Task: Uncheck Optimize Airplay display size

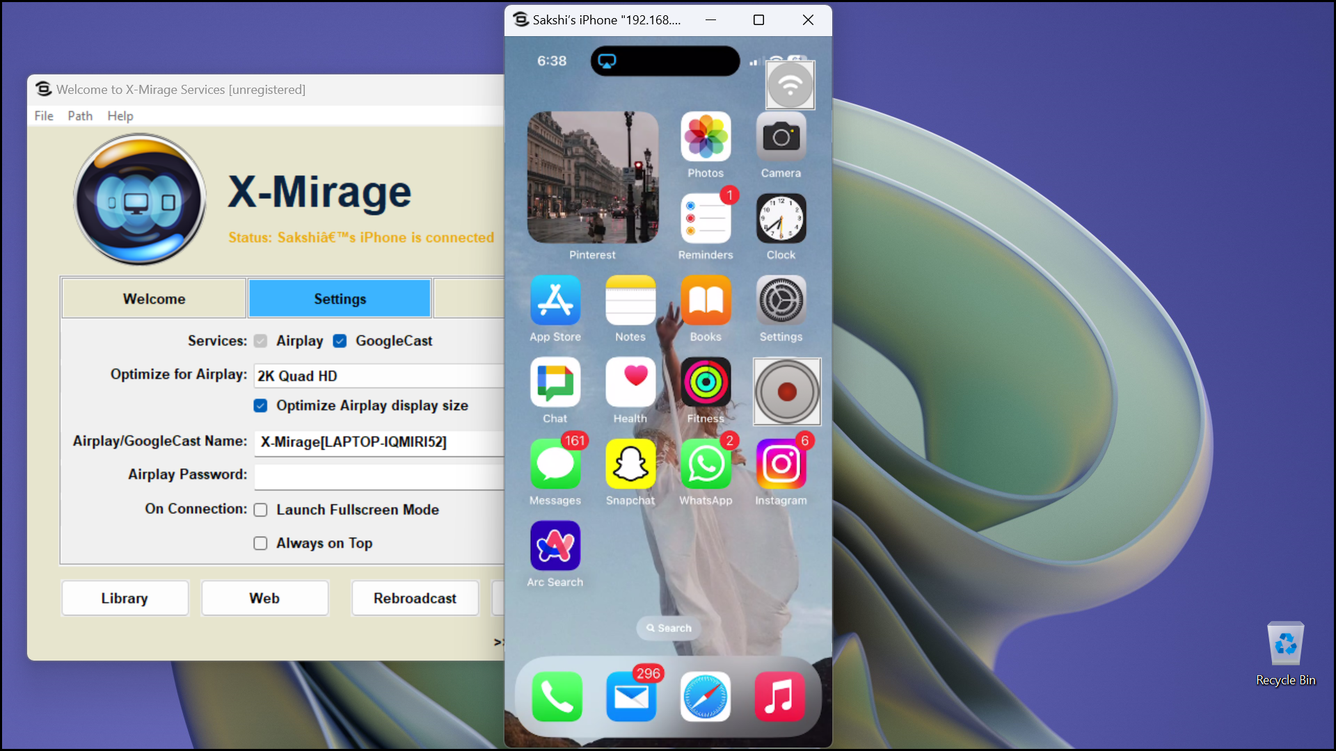Action: coord(260,405)
